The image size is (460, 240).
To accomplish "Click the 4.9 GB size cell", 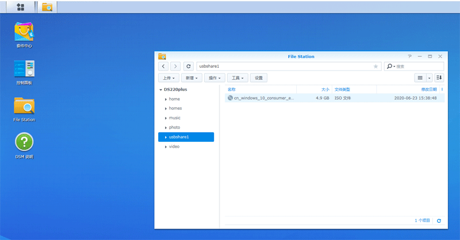I will (x=323, y=98).
